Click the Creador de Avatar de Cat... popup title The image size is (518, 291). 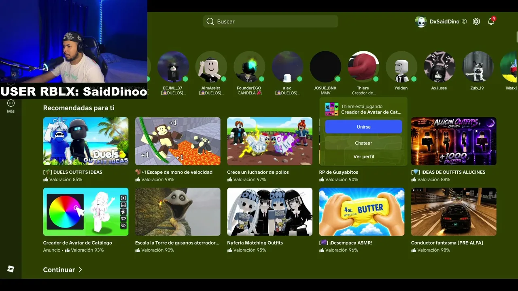(x=371, y=112)
